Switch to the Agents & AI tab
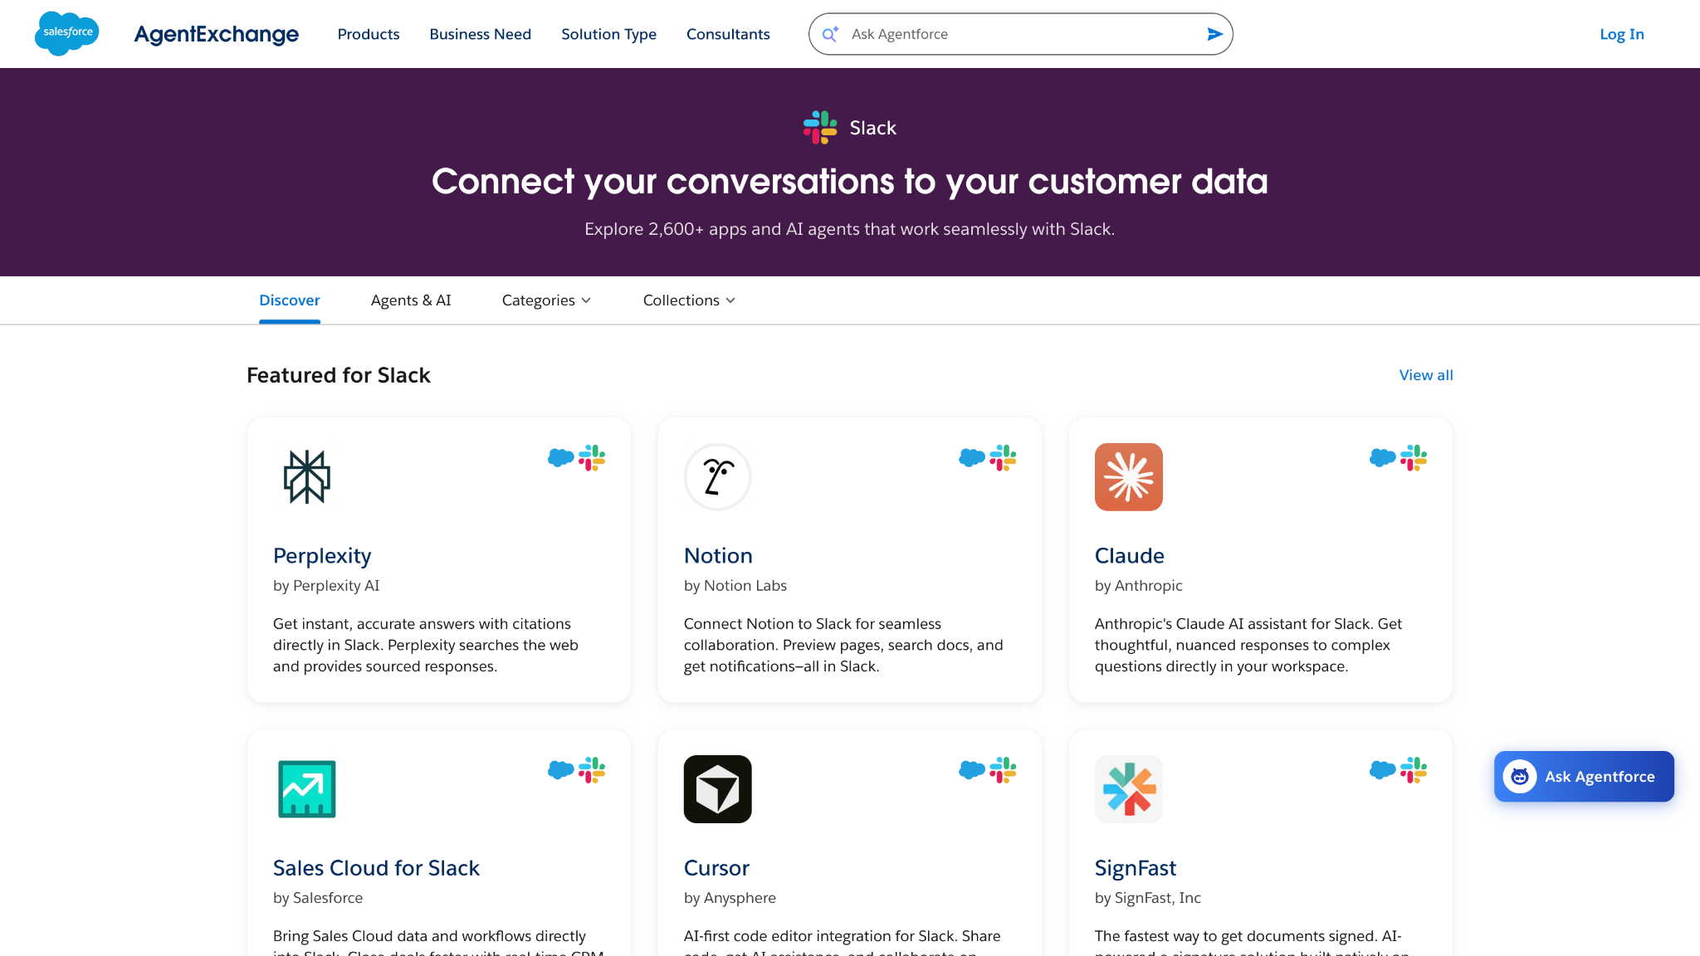This screenshot has width=1700, height=956. [x=411, y=300]
